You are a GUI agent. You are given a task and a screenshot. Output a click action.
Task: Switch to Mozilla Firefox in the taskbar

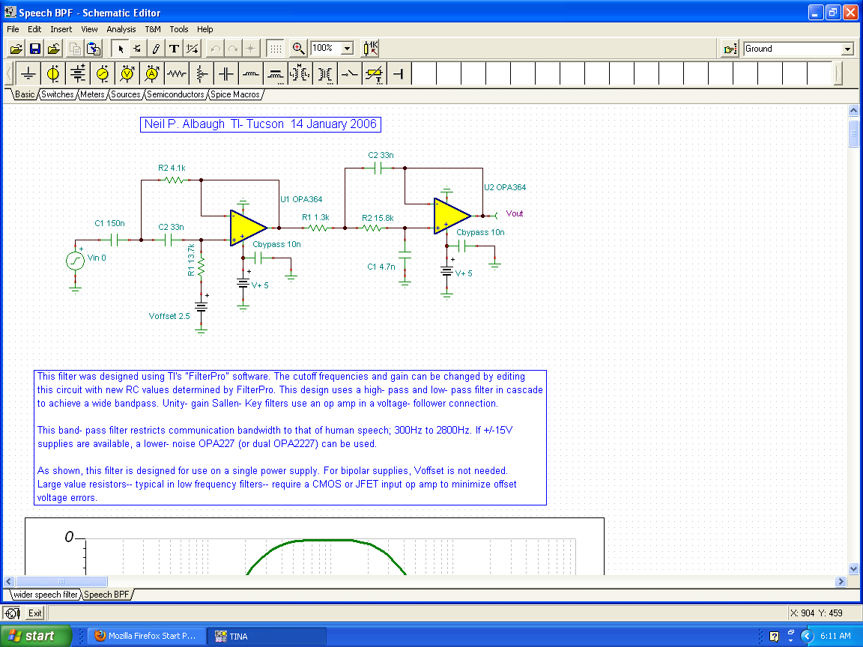[x=147, y=636]
